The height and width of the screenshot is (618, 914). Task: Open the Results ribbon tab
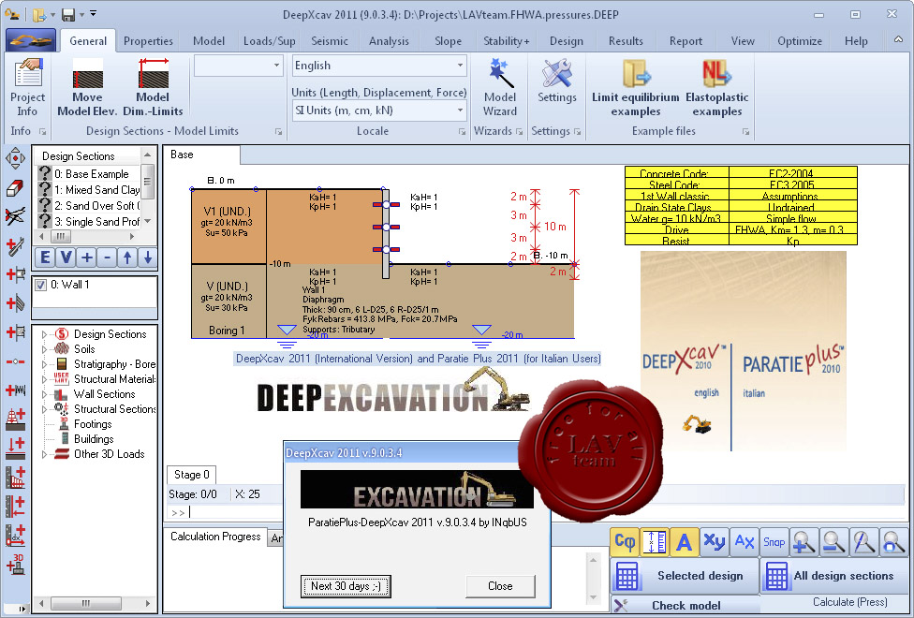[626, 41]
